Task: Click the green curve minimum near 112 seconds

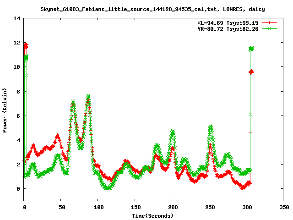Action: point(107,187)
